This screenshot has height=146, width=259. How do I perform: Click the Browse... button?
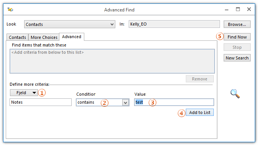(x=237, y=24)
